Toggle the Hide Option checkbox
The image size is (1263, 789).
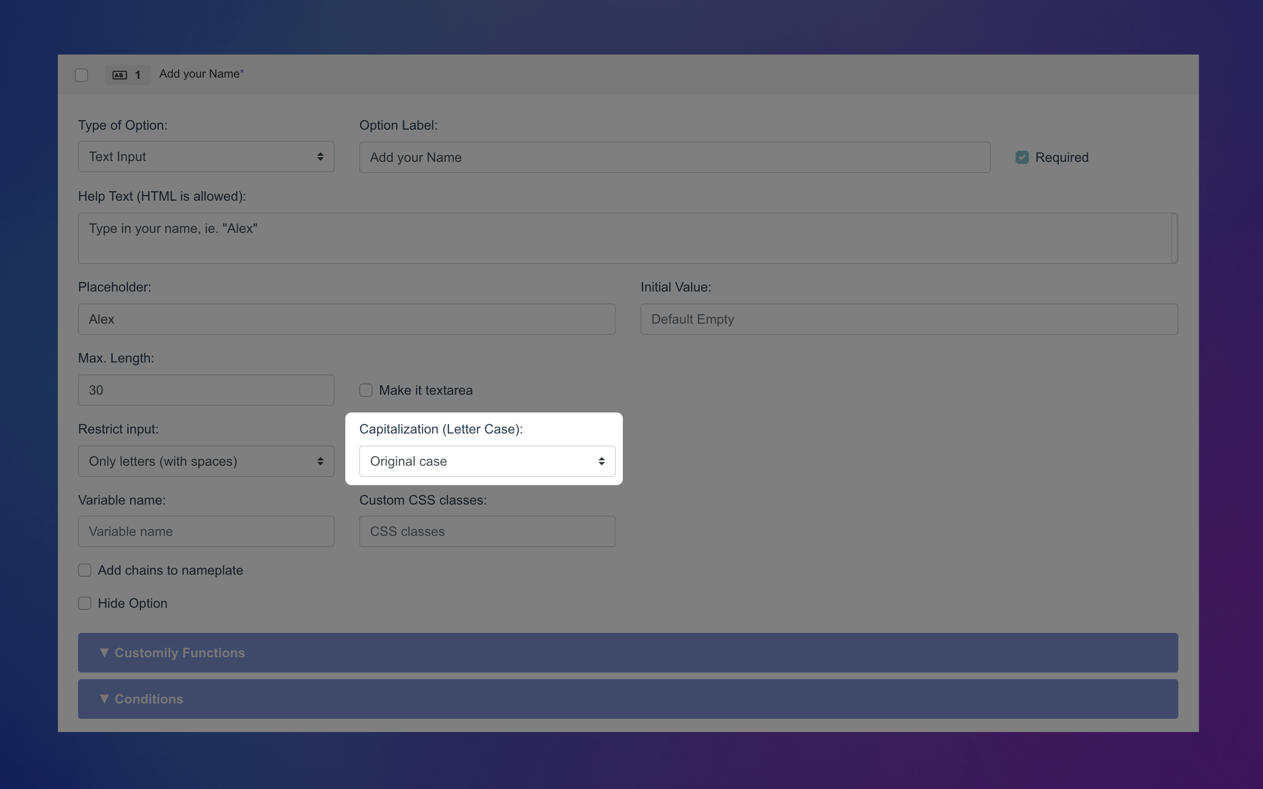[x=85, y=603]
